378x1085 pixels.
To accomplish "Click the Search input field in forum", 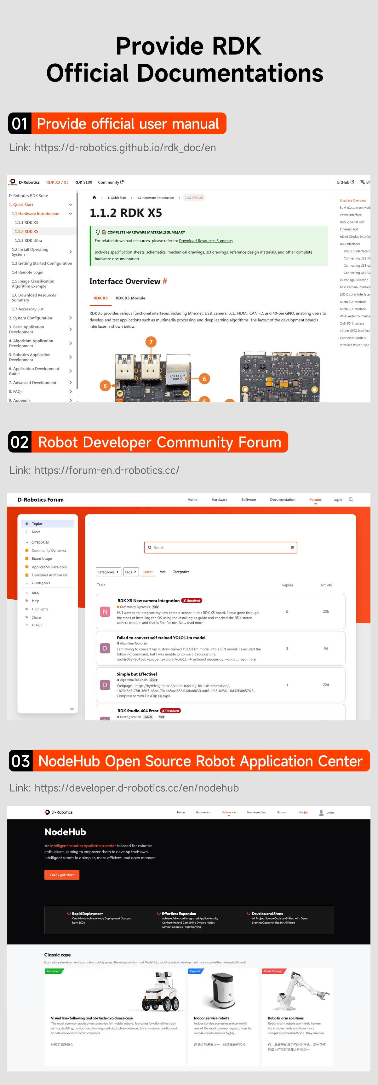I will pos(220,548).
